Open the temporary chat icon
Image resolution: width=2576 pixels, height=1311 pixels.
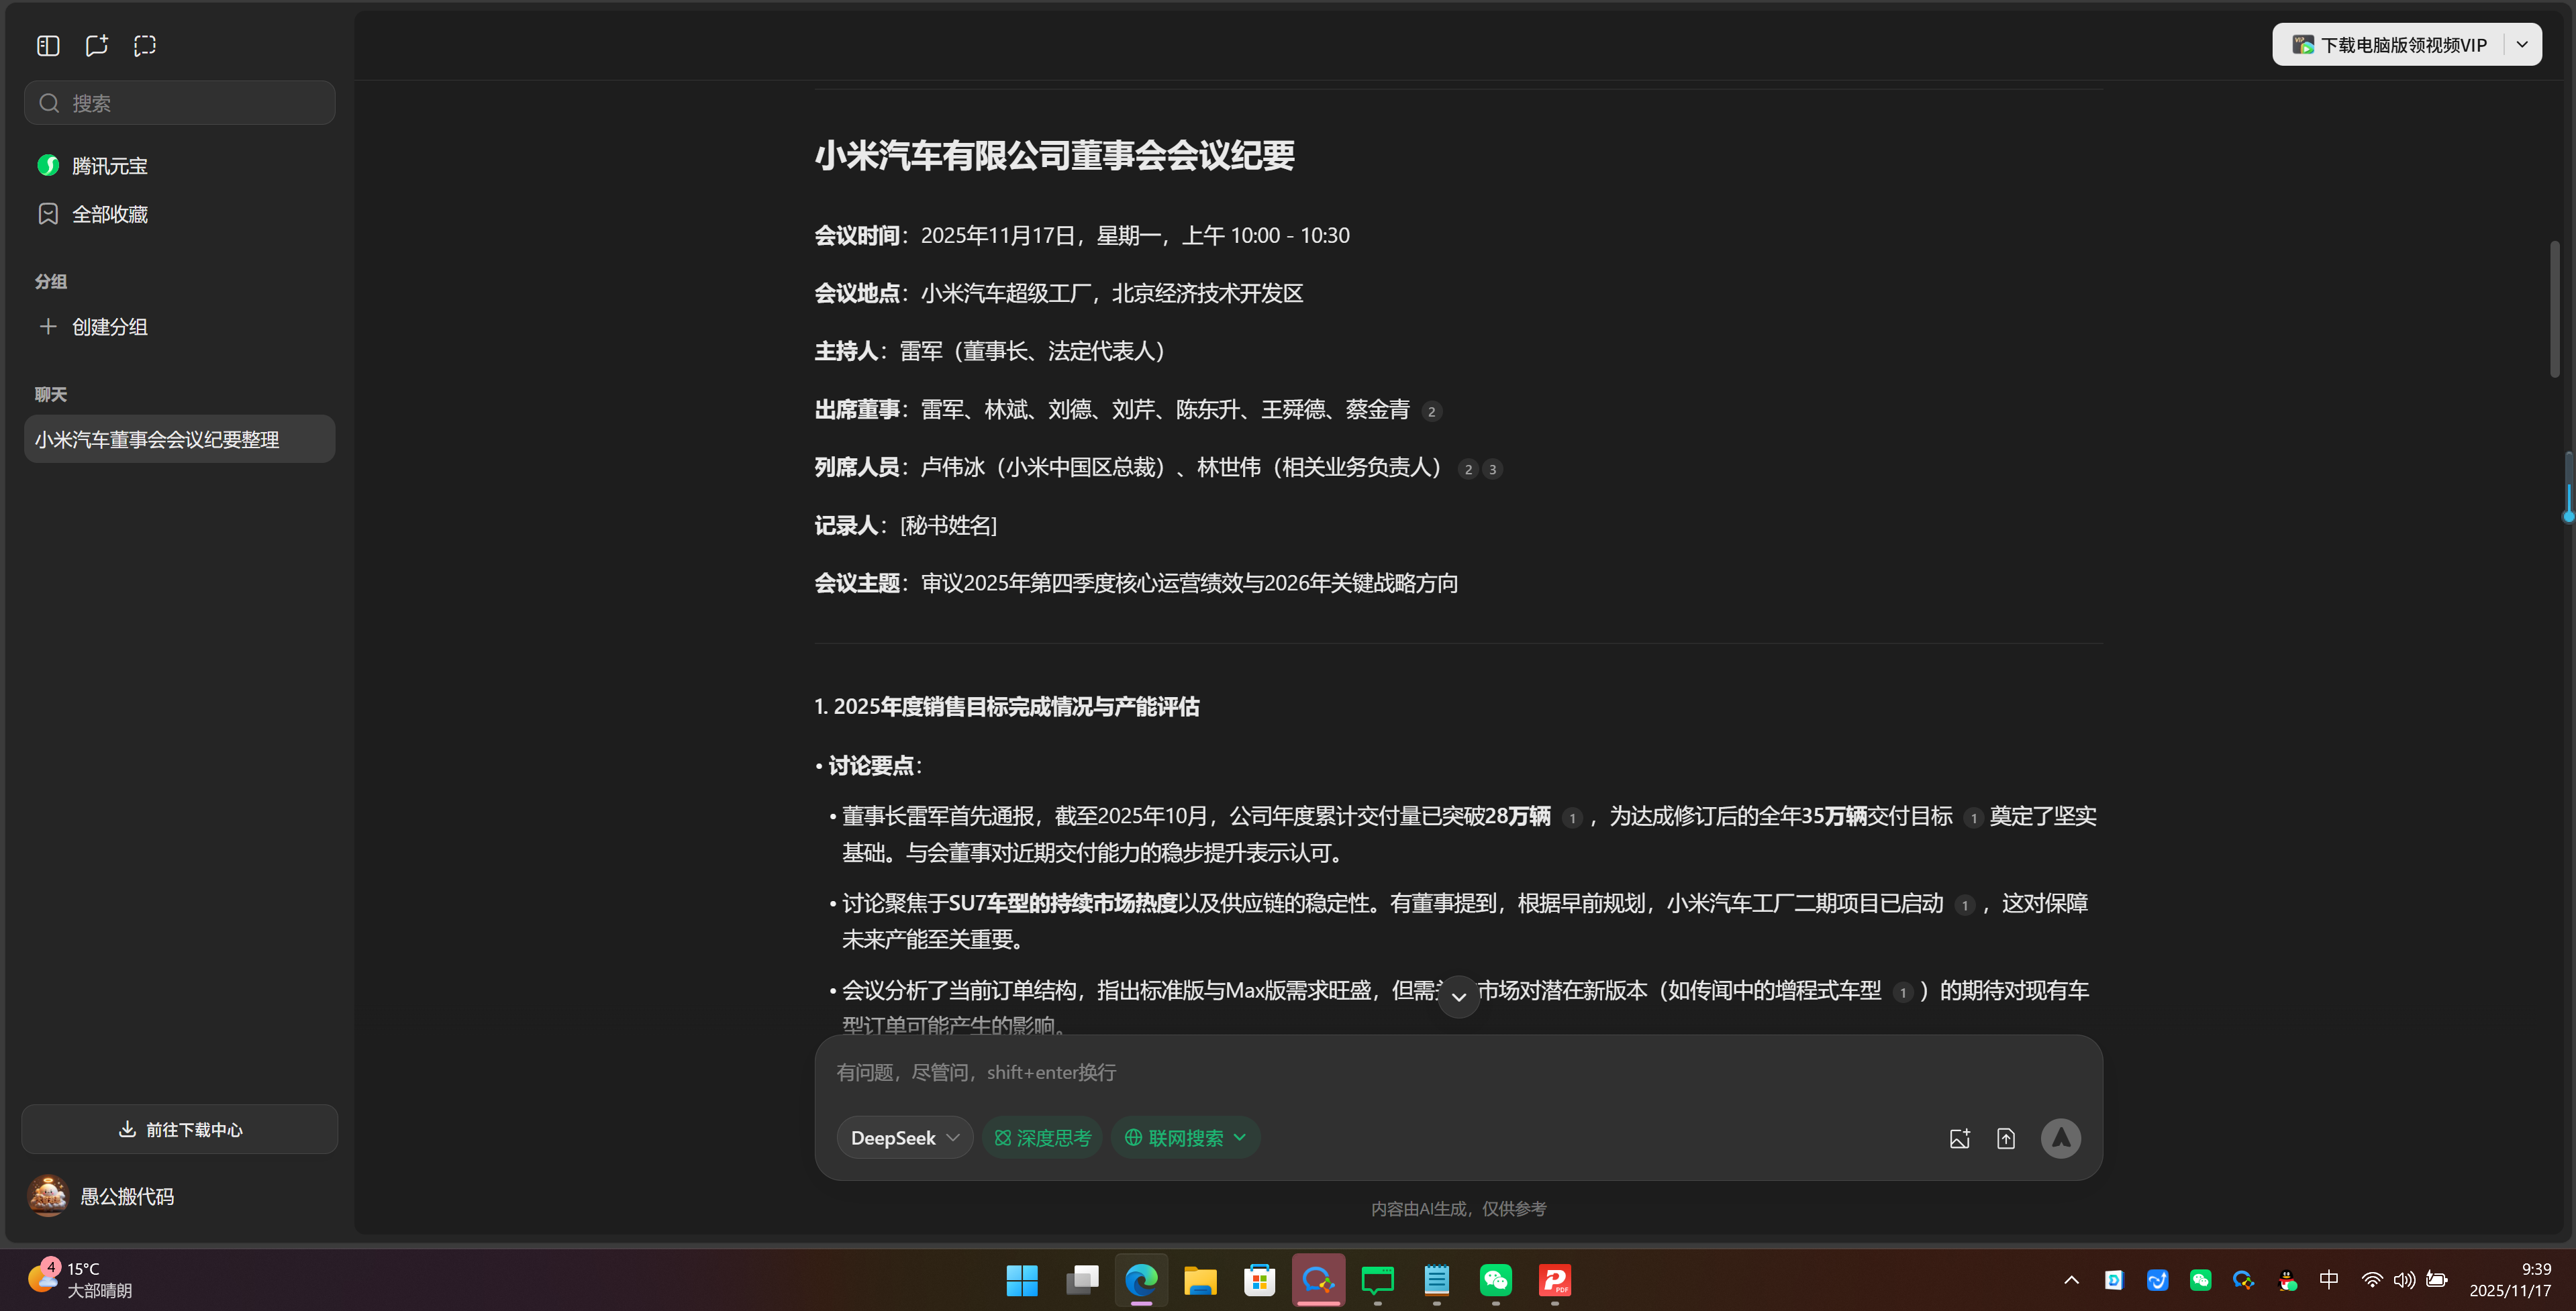click(x=145, y=45)
